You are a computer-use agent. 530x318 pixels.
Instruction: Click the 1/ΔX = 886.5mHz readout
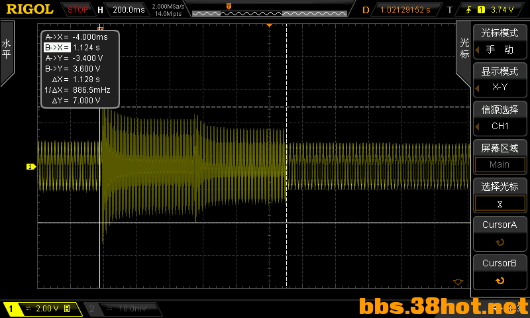tap(78, 90)
